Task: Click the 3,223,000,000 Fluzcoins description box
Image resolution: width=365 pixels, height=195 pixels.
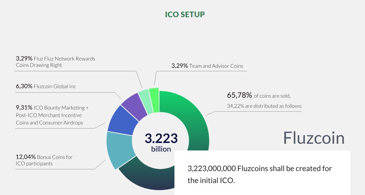Action: click(x=262, y=173)
